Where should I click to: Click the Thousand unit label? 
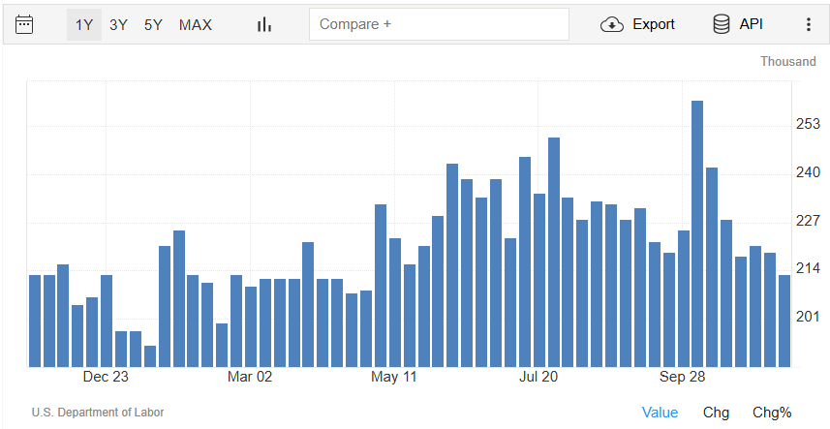[x=788, y=61]
